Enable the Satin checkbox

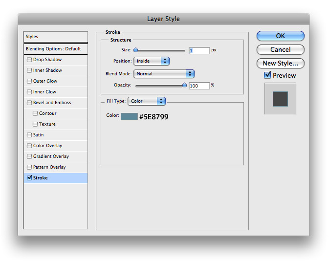point(29,135)
